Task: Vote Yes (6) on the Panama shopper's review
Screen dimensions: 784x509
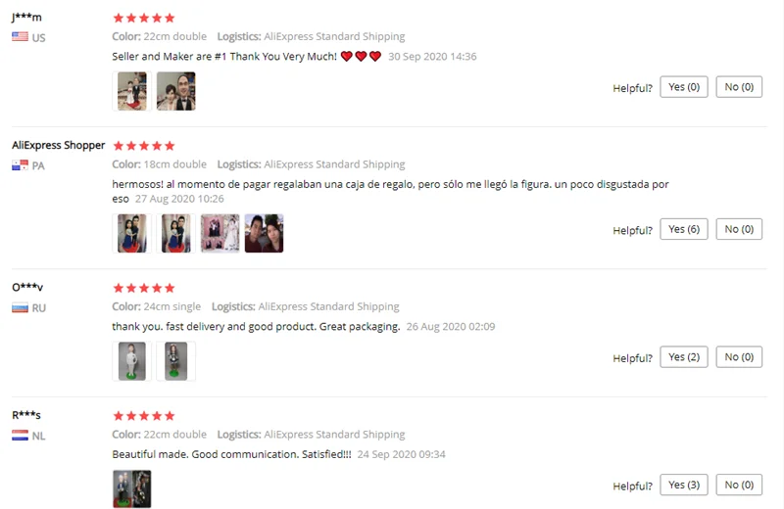Action: click(684, 229)
